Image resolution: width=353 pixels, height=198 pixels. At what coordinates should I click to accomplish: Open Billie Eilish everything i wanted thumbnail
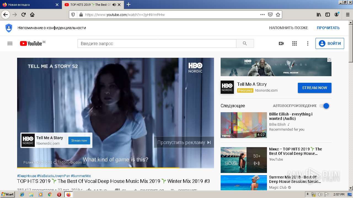pyautogui.click(x=244, y=125)
